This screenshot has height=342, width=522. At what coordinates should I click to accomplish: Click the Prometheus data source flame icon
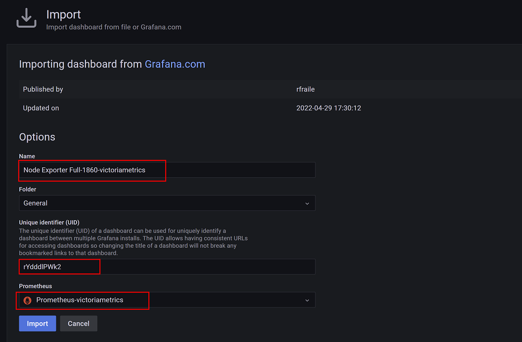(28, 300)
